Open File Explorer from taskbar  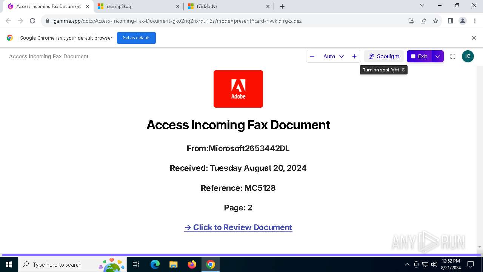(x=173, y=264)
